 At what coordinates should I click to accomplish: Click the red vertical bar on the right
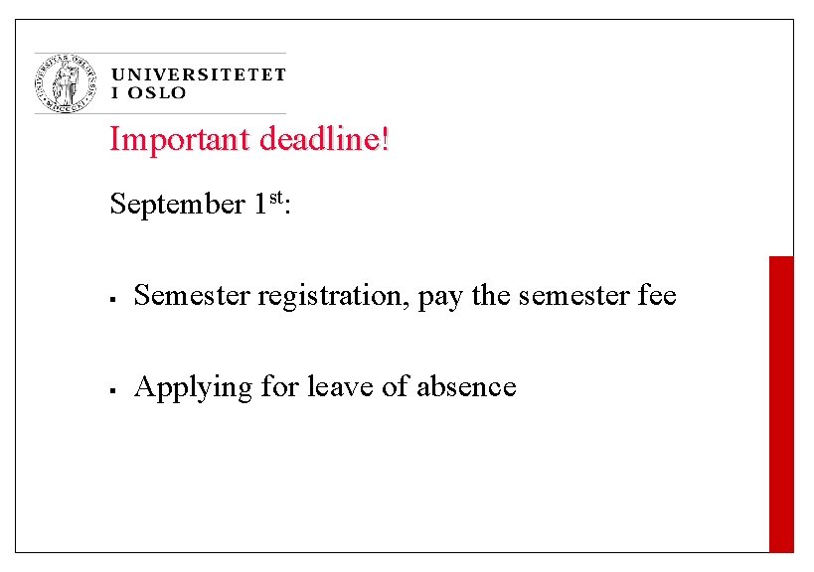(781, 404)
